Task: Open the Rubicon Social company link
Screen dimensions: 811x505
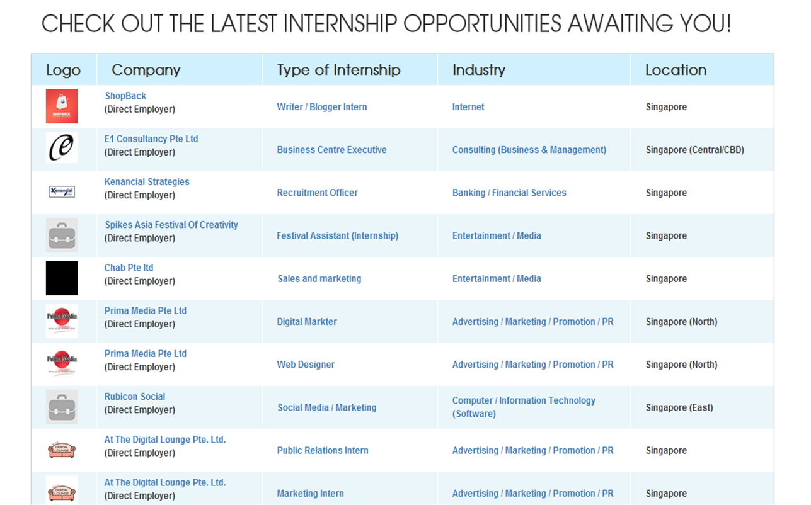Action: click(135, 397)
